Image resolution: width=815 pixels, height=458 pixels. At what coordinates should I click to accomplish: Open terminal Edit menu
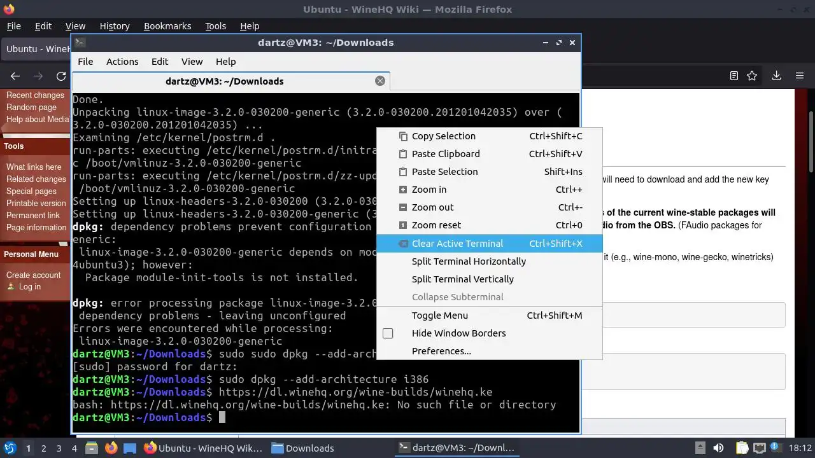click(160, 62)
